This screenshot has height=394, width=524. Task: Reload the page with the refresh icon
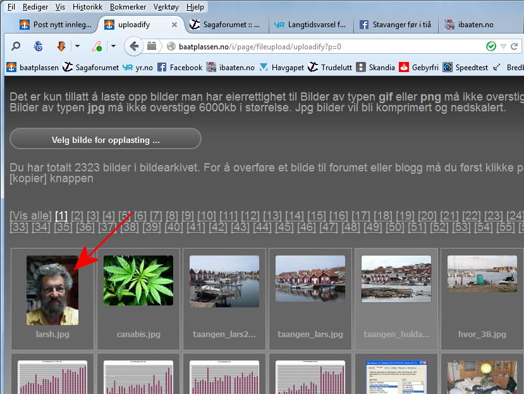514,47
